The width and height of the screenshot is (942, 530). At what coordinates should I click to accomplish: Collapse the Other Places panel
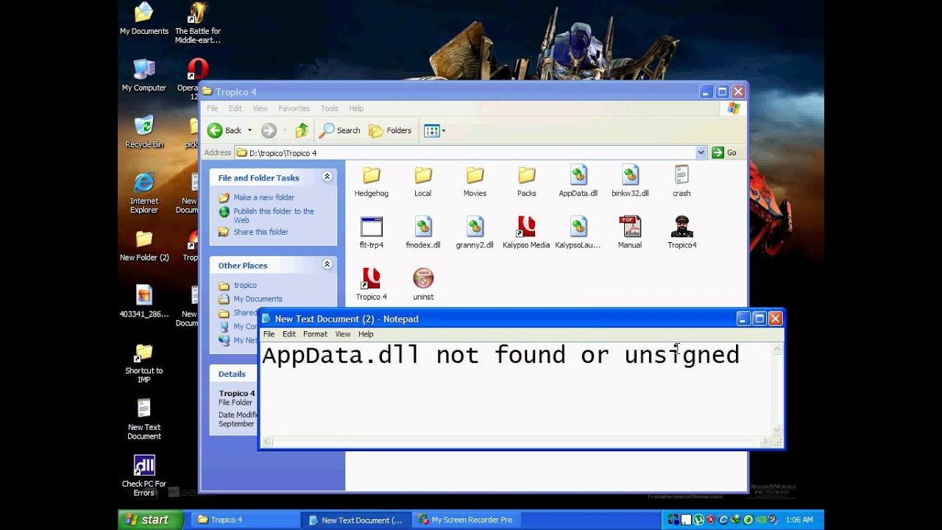[327, 265]
